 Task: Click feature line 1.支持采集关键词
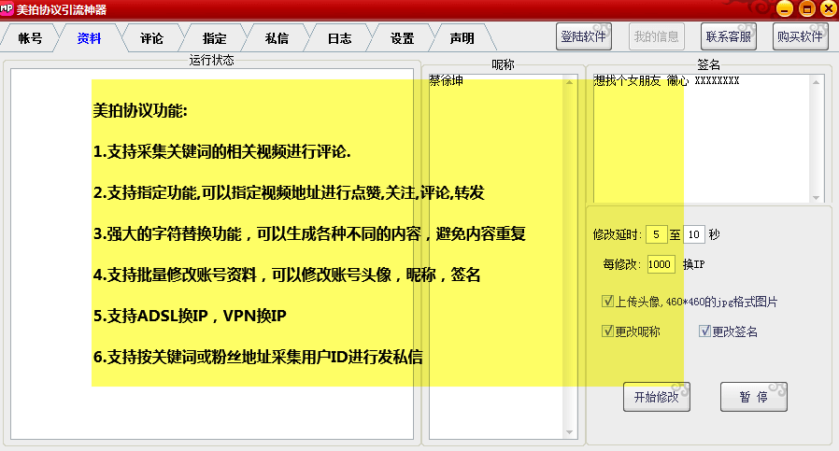pyautogui.click(x=222, y=152)
